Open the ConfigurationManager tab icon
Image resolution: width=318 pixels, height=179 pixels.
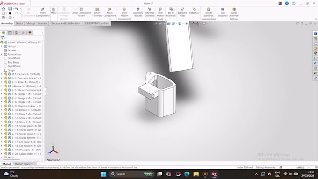(17, 33)
